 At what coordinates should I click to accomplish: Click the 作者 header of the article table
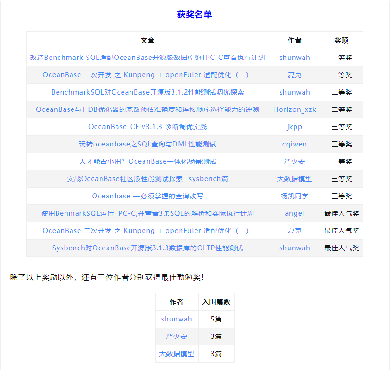click(295, 40)
